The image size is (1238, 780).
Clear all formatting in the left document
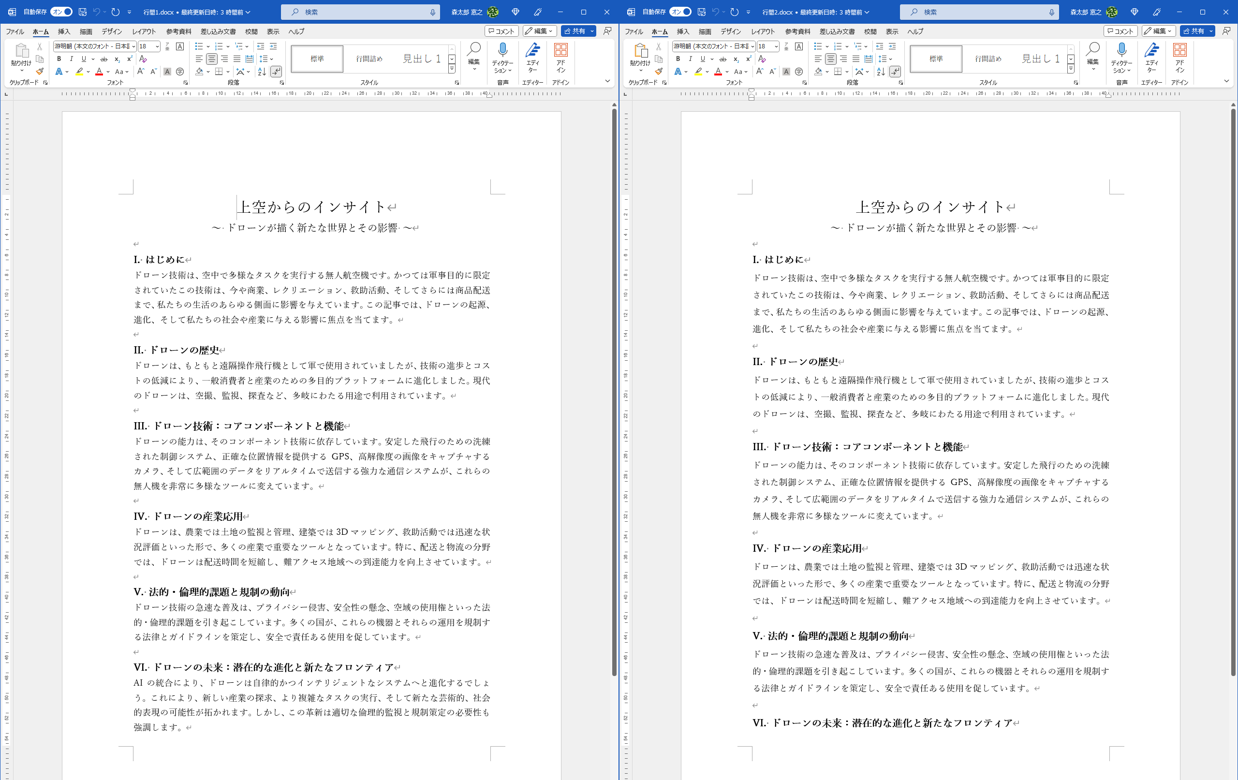144,59
